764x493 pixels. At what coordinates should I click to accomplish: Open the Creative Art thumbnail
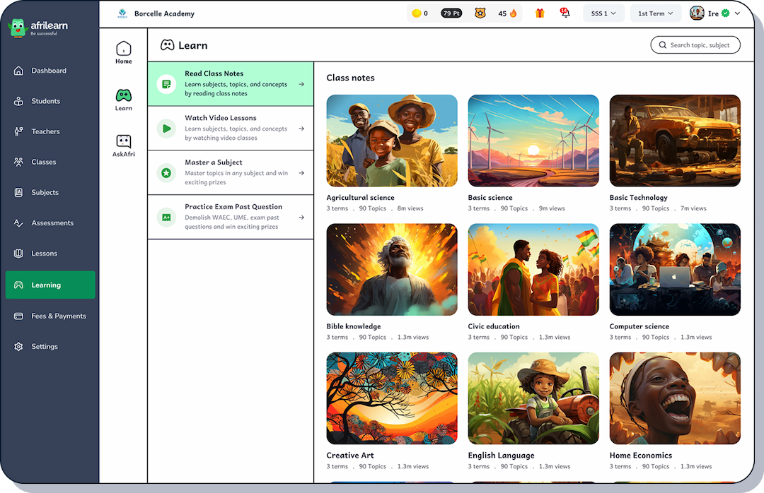click(392, 398)
